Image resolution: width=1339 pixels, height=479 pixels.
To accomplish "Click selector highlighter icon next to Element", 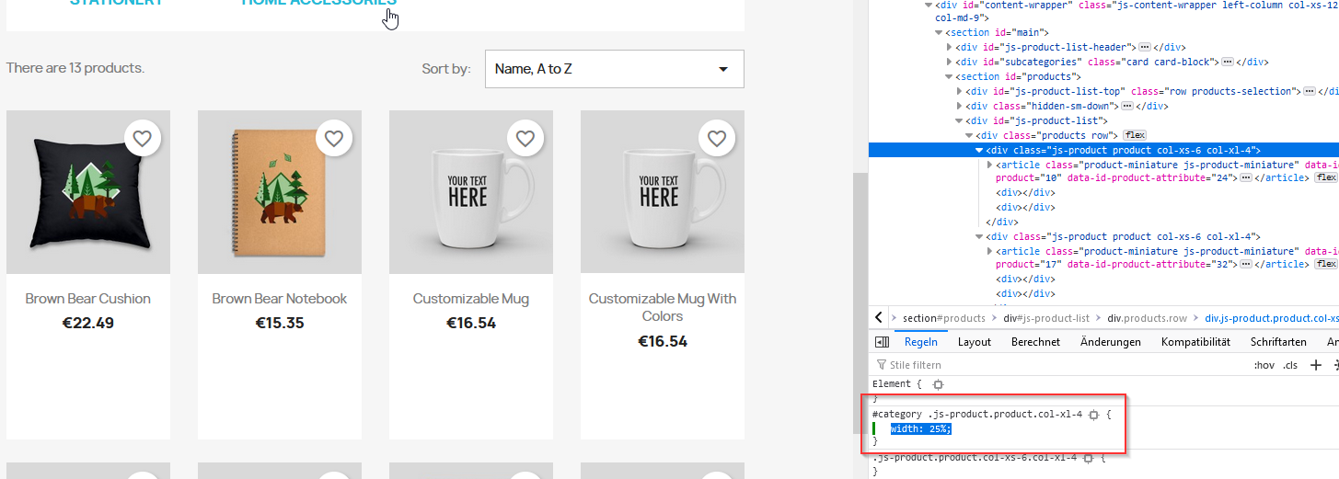I will pyautogui.click(x=938, y=384).
